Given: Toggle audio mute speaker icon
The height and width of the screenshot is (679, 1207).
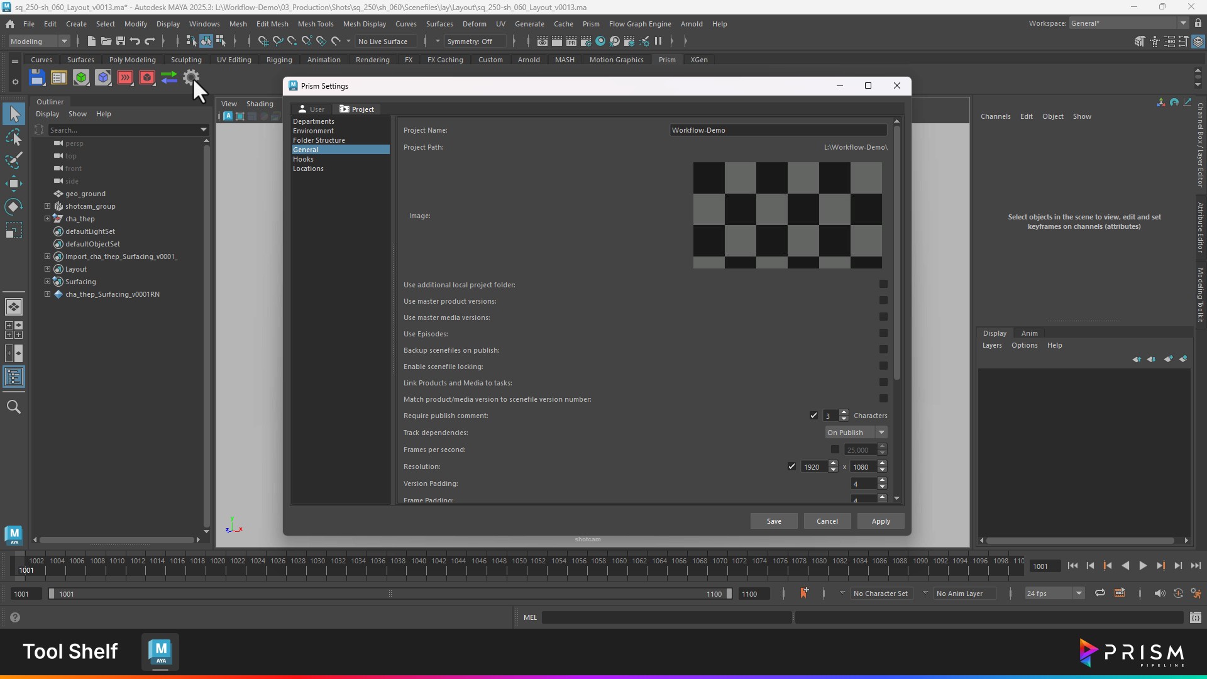Looking at the screenshot, I should pyautogui.click(x=1159, y=593).
